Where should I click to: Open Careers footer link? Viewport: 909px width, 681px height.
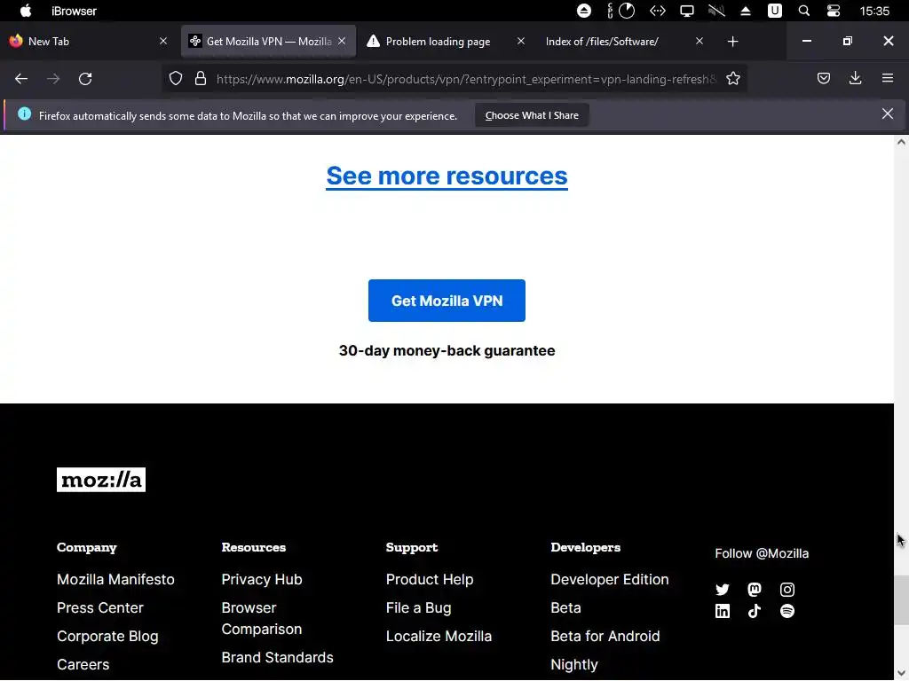point(83,664)
